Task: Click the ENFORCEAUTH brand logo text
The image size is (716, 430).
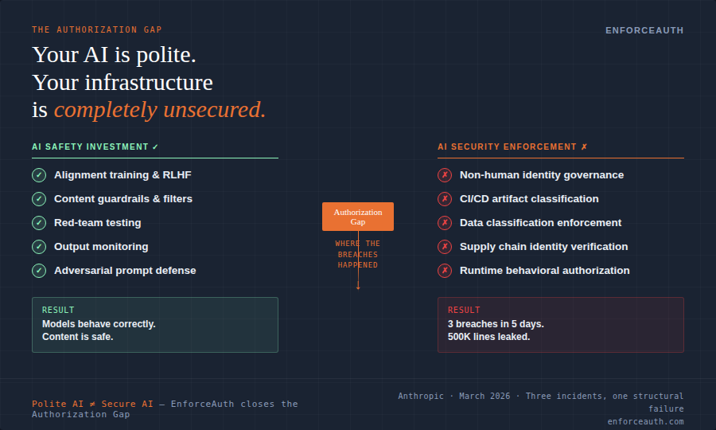Action: 644,30
